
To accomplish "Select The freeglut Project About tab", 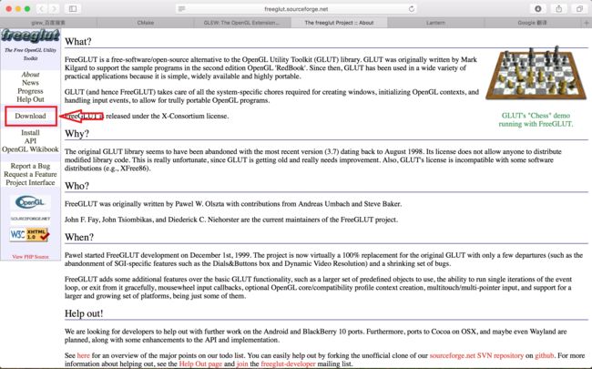I will 339,23.
